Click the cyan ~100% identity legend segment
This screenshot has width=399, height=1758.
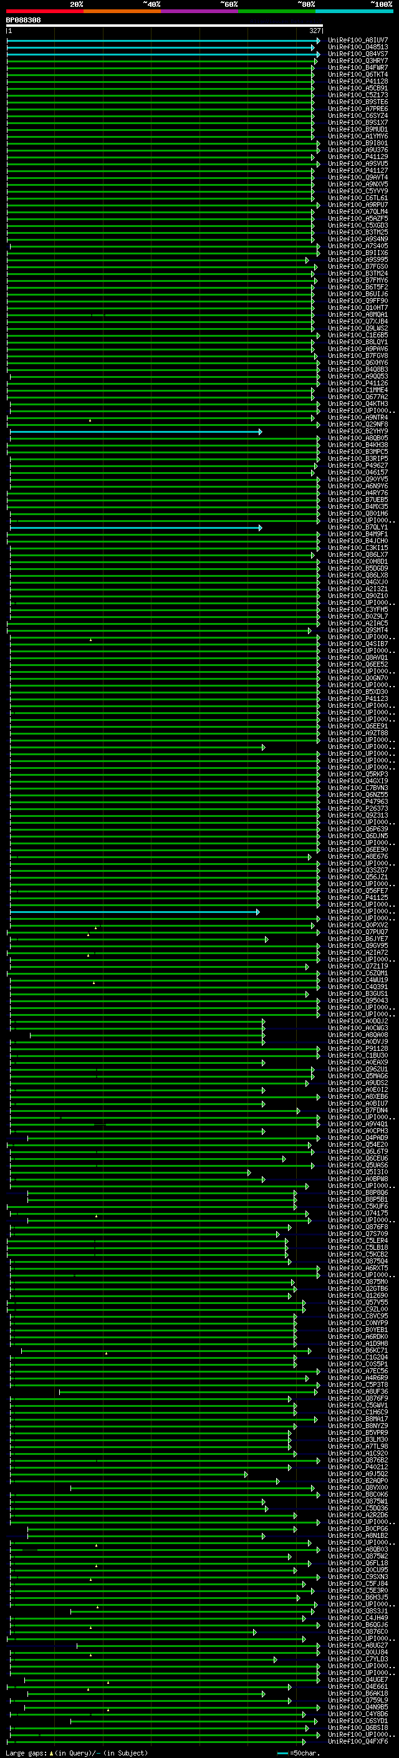(x=355, y=11)
